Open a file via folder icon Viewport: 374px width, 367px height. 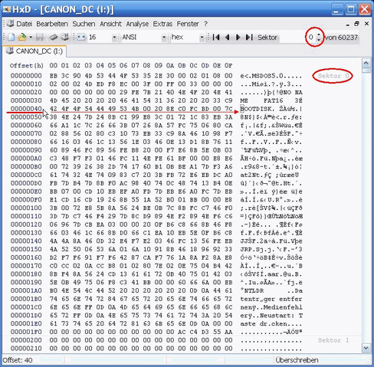pos(22,38)
